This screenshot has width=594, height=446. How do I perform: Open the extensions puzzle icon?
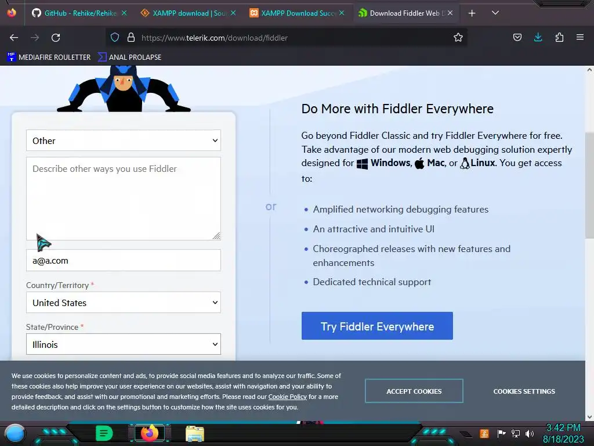tap(559, 38)
